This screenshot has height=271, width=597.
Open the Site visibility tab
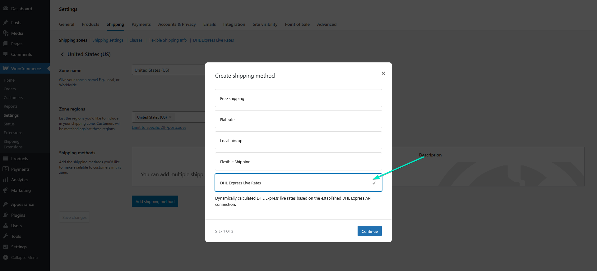pyautogui.click(x=265, y=24)
